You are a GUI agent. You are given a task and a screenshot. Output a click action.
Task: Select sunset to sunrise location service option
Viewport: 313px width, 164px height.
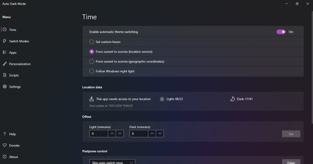[x=92, y=51]
